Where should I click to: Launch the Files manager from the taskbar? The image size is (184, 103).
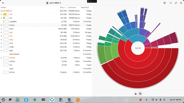[18, 100]
